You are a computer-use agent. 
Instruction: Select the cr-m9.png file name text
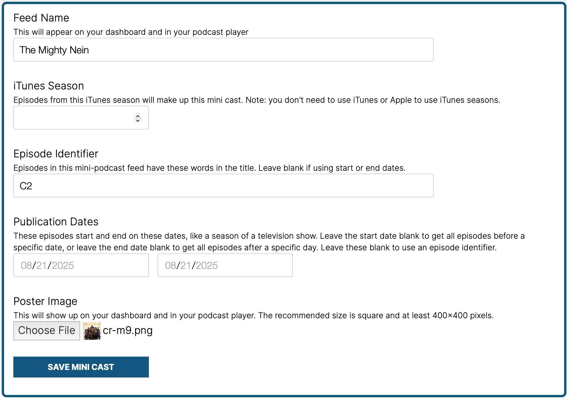point(128,330)
